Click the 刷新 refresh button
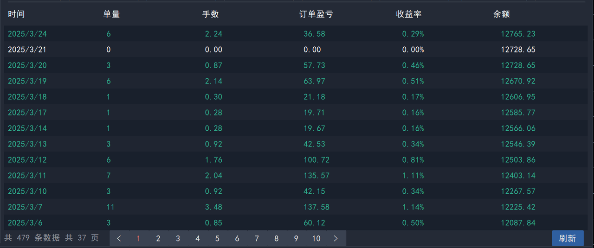The height and width of the screenshot is (248, 594). point(568,238)
